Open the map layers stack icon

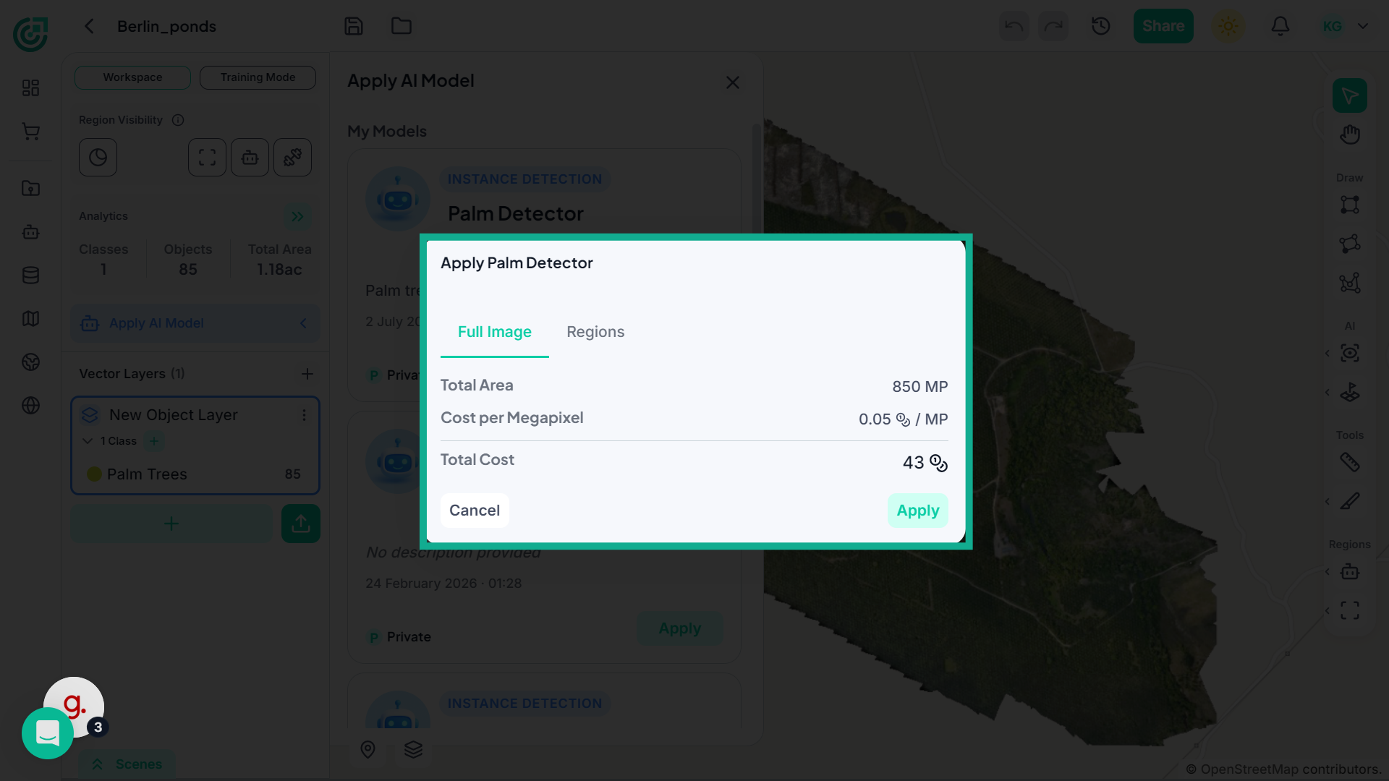pos(413,750)
